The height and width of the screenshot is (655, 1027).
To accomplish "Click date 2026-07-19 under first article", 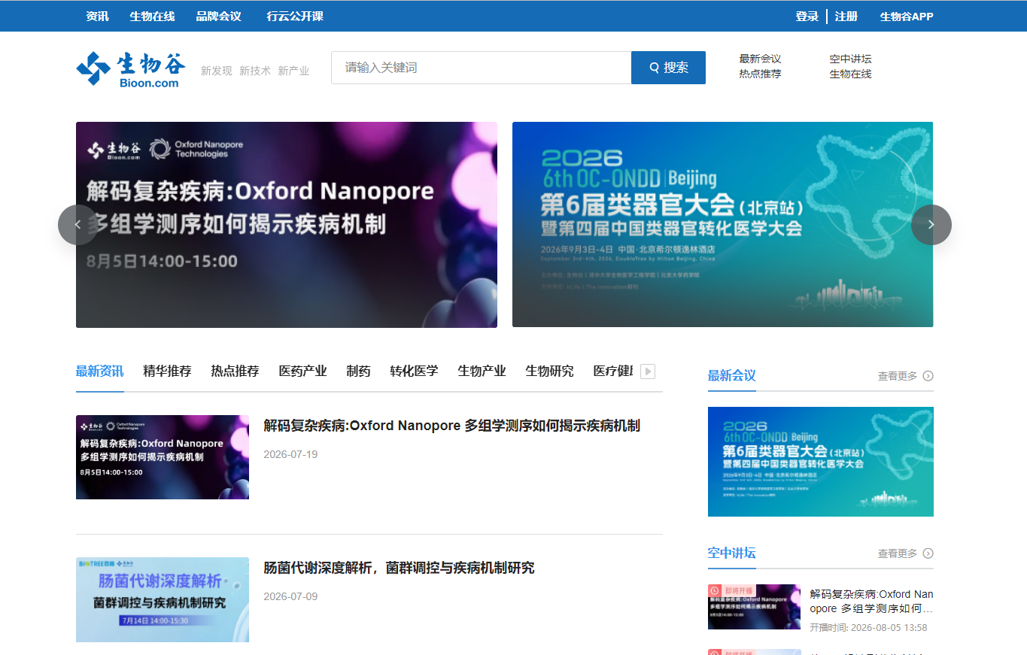I will point(290,454).
